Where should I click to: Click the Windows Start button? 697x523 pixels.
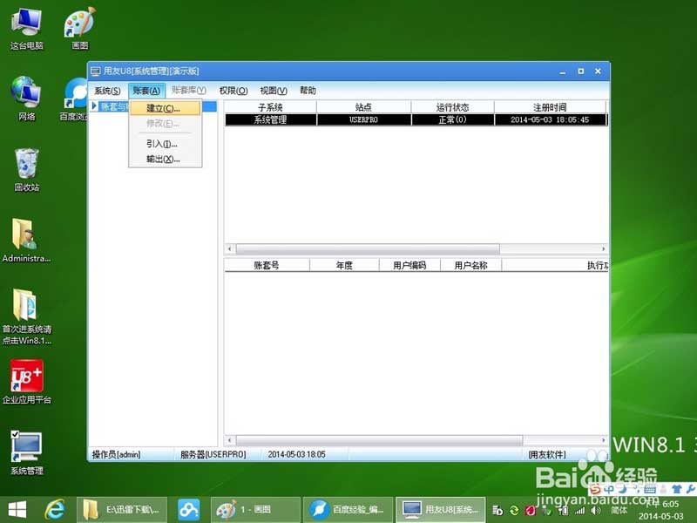[x=17, y=510]
